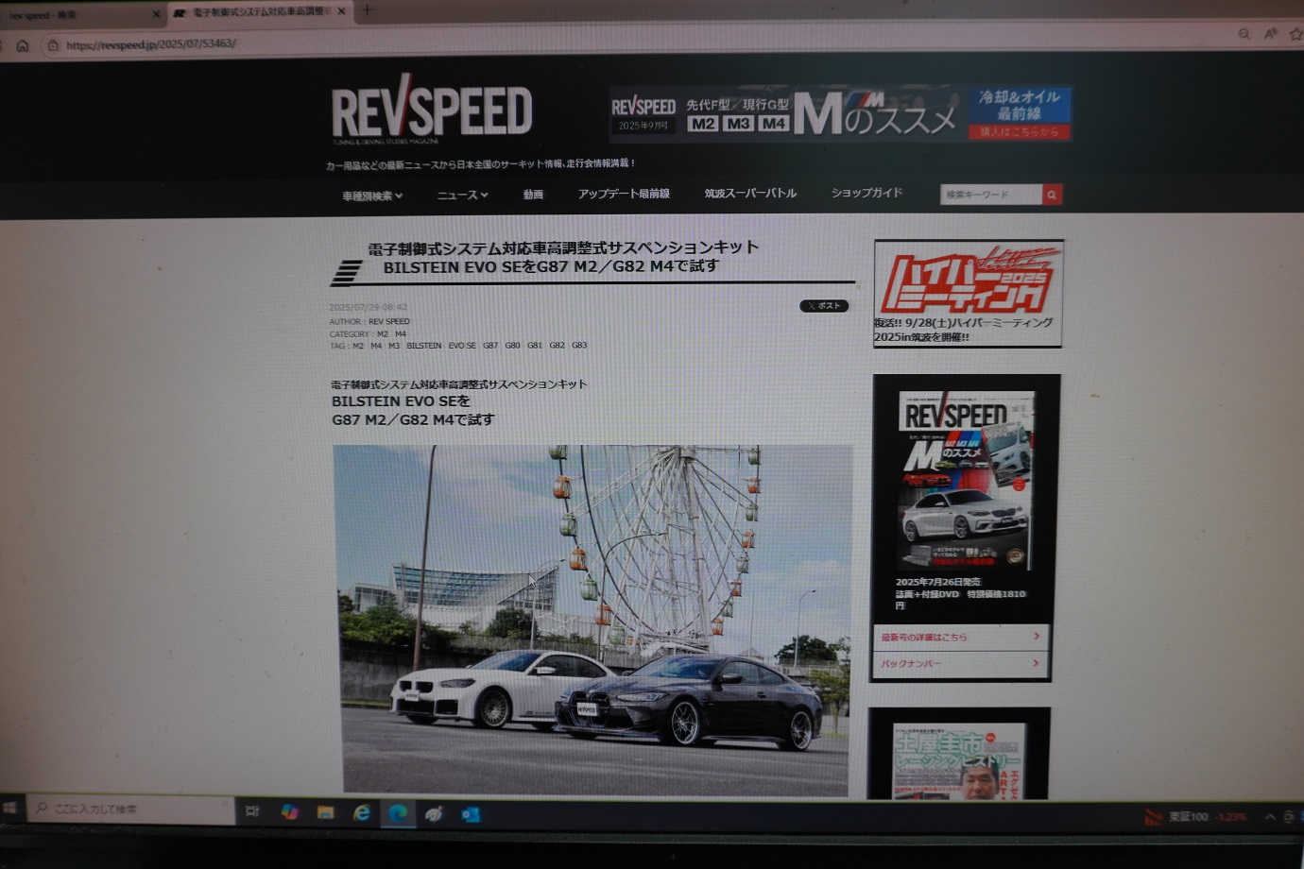Open the ショップガイド menu item
1304x869 pixels.
point(866,193)
